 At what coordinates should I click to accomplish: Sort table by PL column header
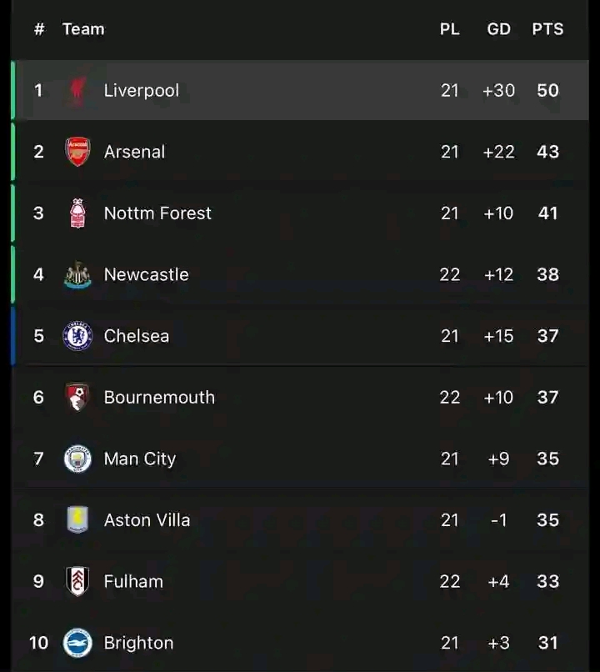tap(449, 29)
